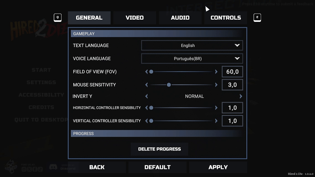Click the "INVERT Y" label
This screenshot has height=177, width=315.
point(82,96)
